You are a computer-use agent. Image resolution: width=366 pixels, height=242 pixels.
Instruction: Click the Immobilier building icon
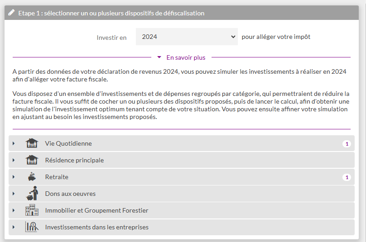pyautogui.click(x=32, y=210)
